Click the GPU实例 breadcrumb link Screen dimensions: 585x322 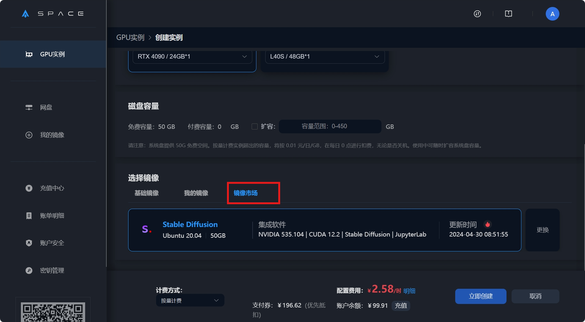(x=130, y=38)
